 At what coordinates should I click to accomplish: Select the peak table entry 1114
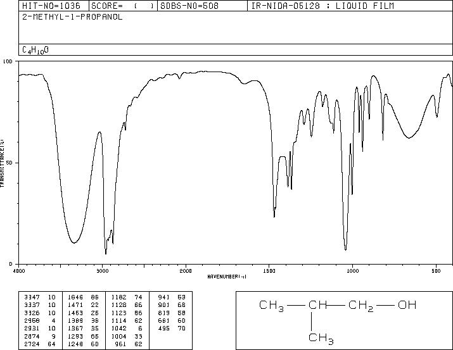tap(119, 320)
